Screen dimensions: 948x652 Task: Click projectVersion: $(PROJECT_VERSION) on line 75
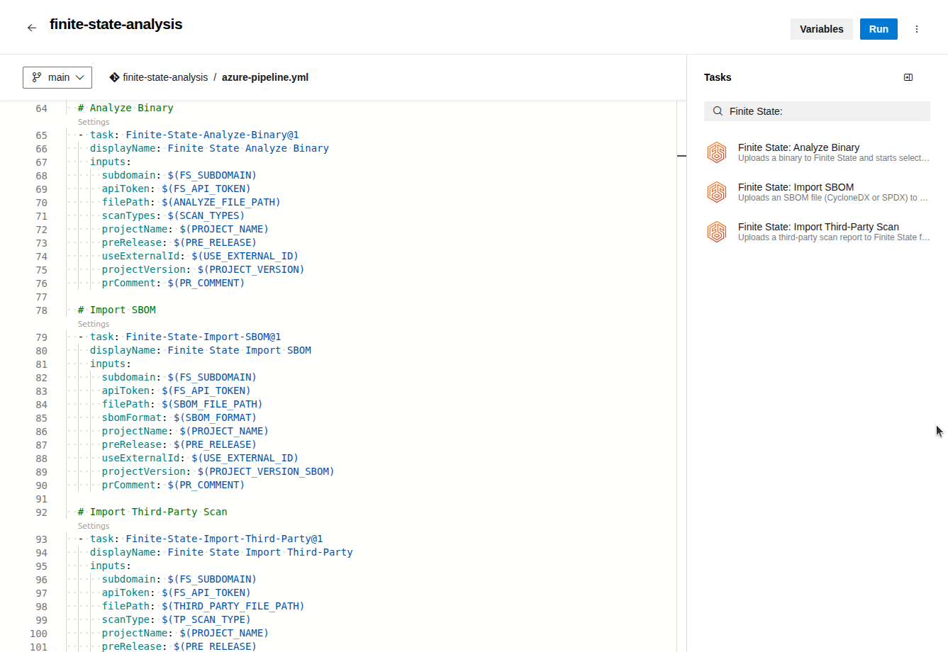pyautogui.click(x=203, y=270)
